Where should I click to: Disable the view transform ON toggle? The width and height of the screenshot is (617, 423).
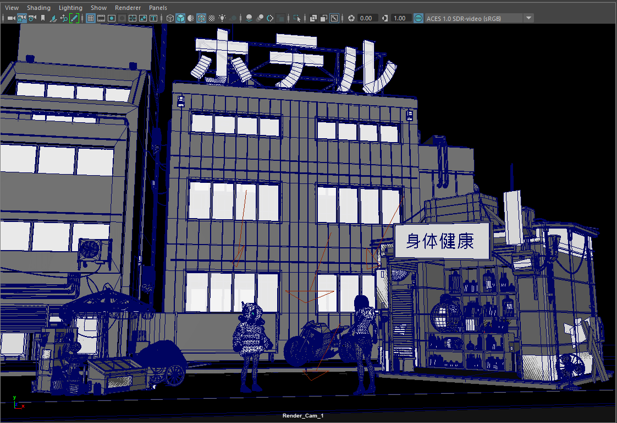418,18
